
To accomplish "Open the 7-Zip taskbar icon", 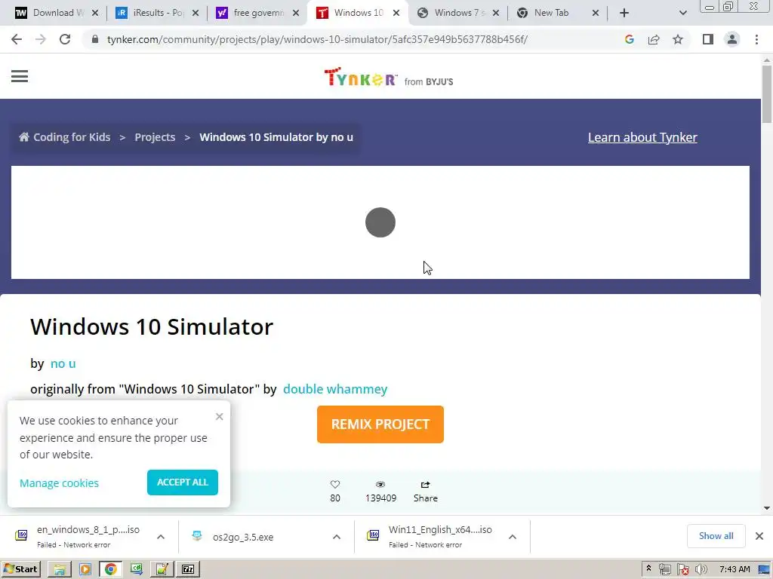I will [x=188, y=569].
